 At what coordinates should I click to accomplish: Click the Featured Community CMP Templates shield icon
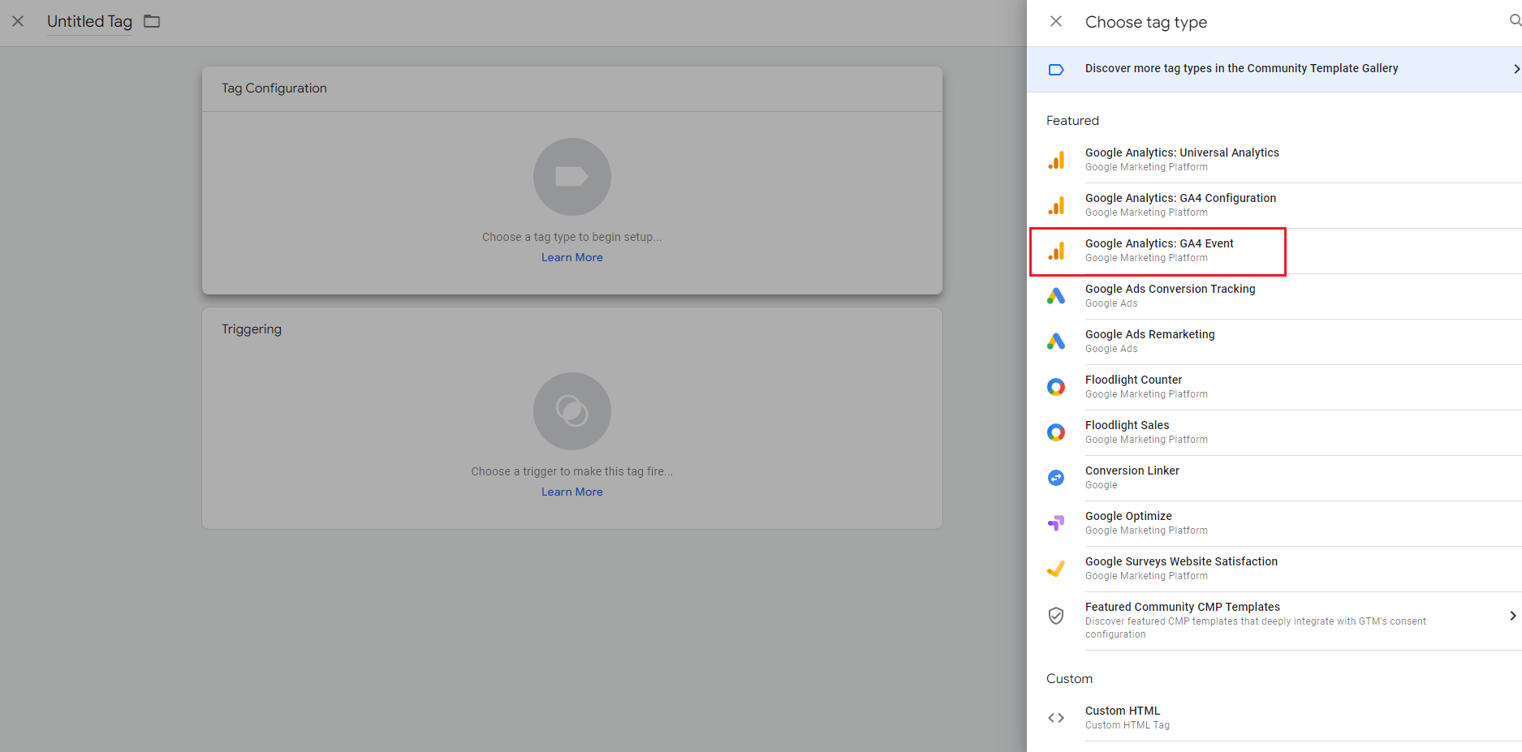pyautogui.click(x=1056, y=616)
